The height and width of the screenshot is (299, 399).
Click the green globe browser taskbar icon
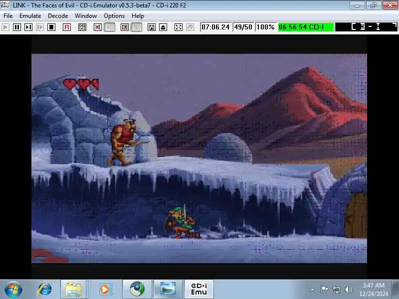[x=137, y=290]
